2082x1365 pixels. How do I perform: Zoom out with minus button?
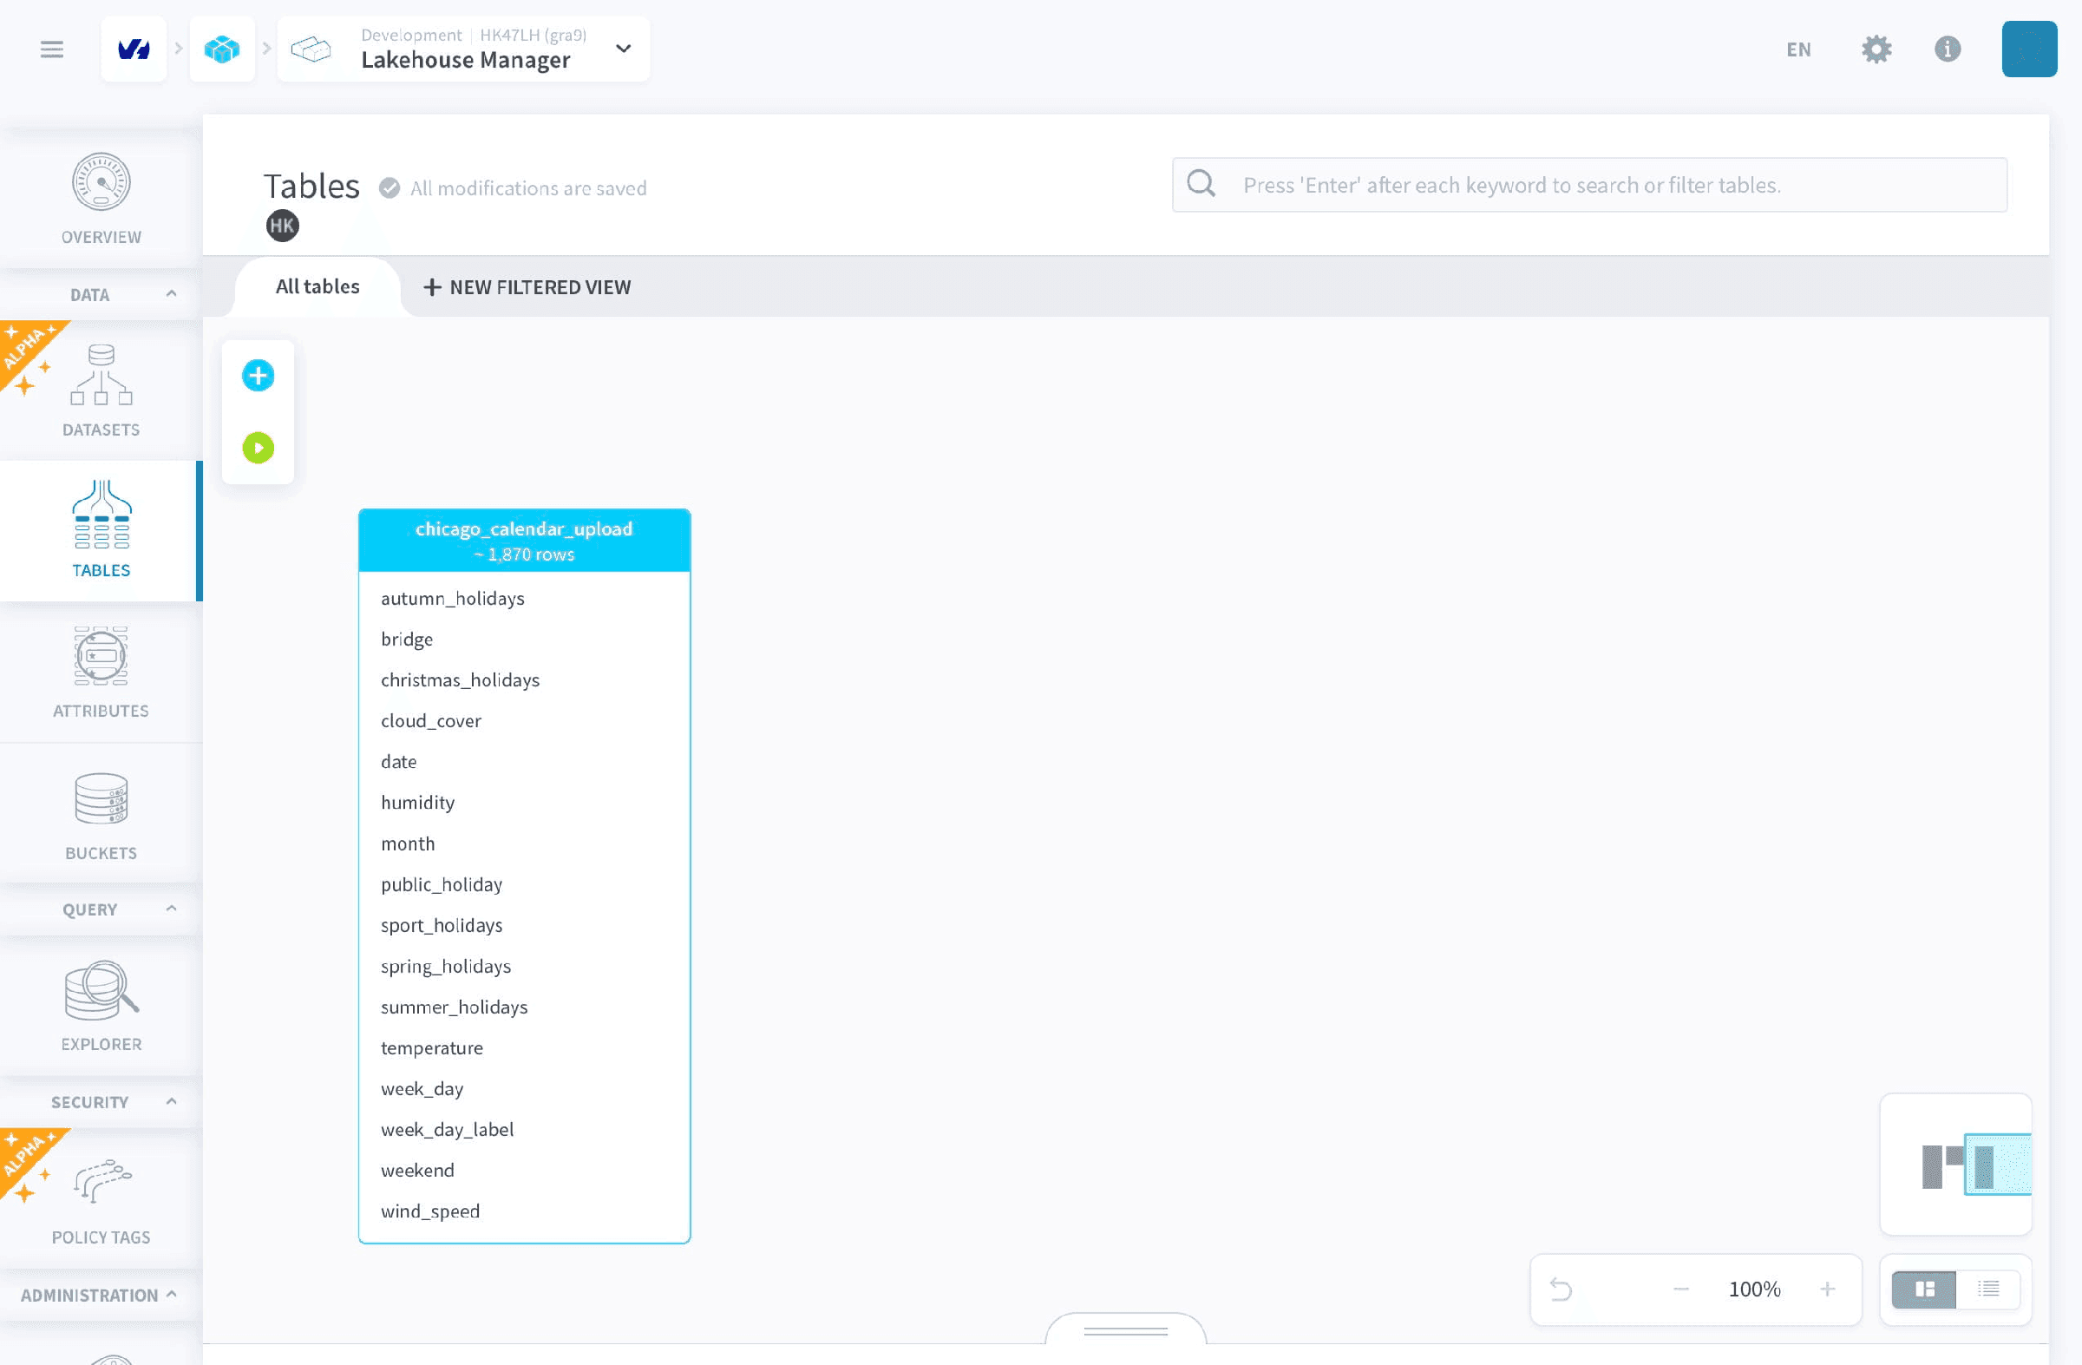tap(1680, 1289)
